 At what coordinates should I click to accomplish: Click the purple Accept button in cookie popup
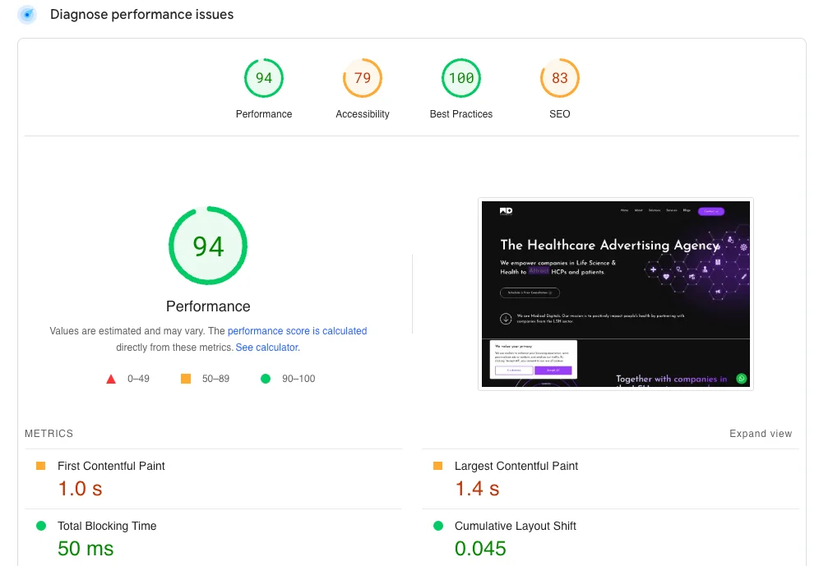[x=553, y=370]
